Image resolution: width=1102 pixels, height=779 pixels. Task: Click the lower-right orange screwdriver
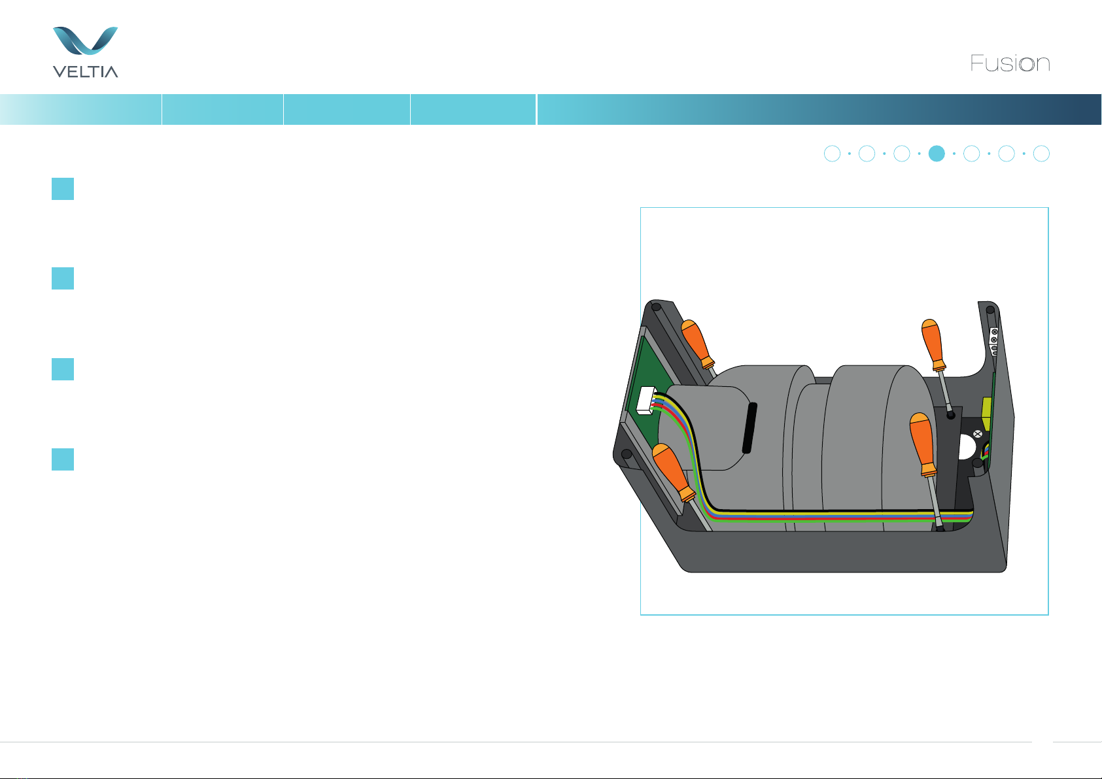[926, 471]
